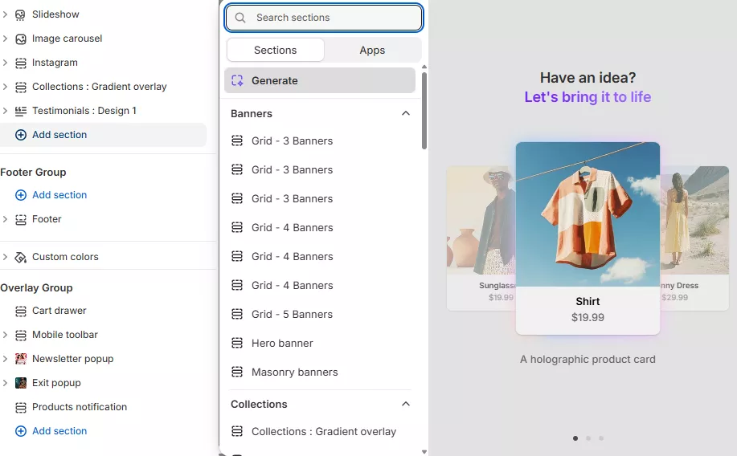Expand the Footer section arrow
The height and width of the screenshot is (456, 737).
click(x=6, y=219)
